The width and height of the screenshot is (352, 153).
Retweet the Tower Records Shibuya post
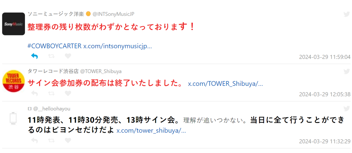51,93
